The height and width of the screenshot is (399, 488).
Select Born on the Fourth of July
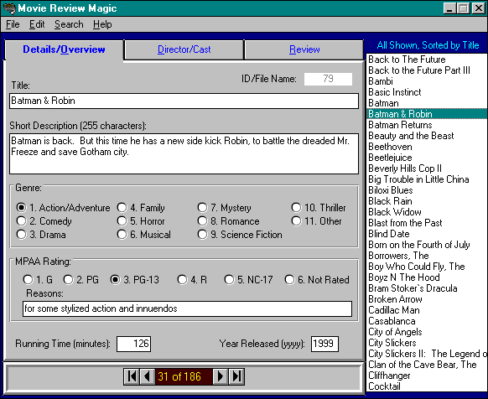pos(427,244)
